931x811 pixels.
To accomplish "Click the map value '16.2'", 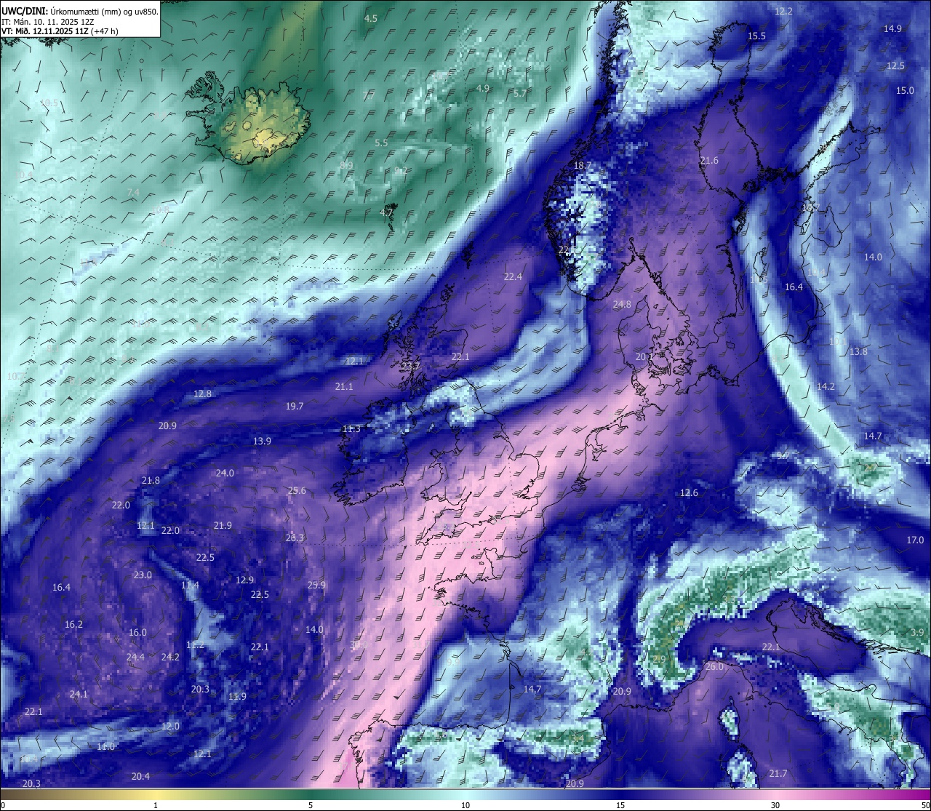I will tap(73, 624).
